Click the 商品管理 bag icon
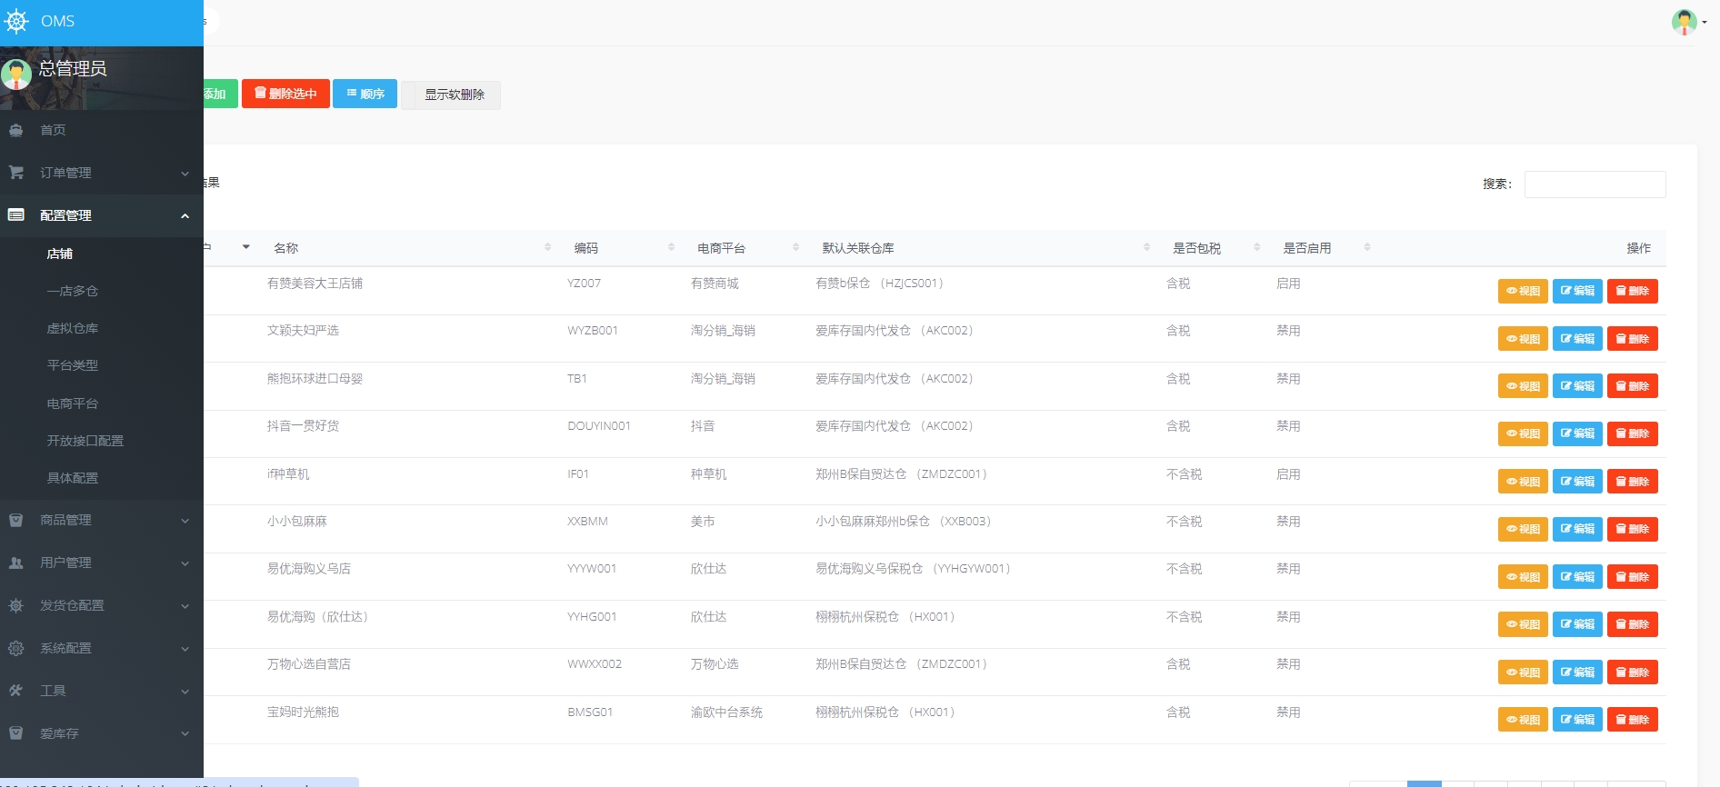This screenshot has height=787, width=1720. point(16,520)
